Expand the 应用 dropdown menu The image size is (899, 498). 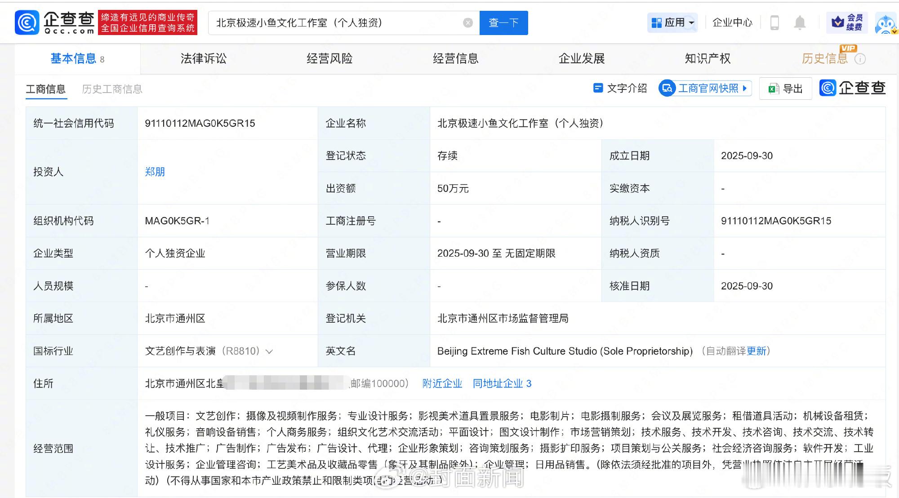coord(672,22)
